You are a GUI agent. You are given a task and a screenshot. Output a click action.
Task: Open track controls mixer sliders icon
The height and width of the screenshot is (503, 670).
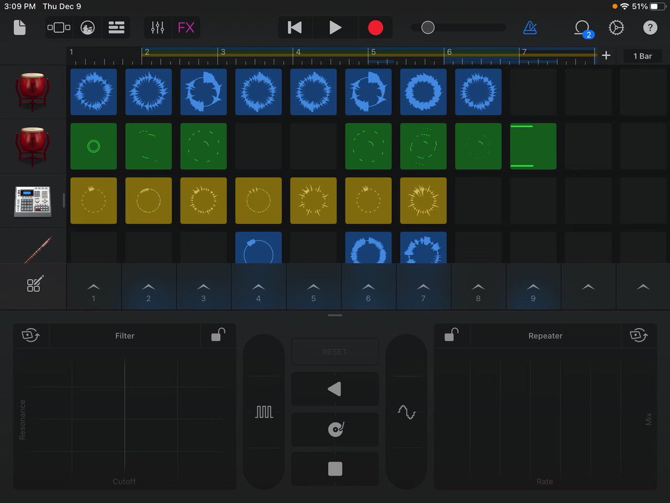click(x=157, y=27)
